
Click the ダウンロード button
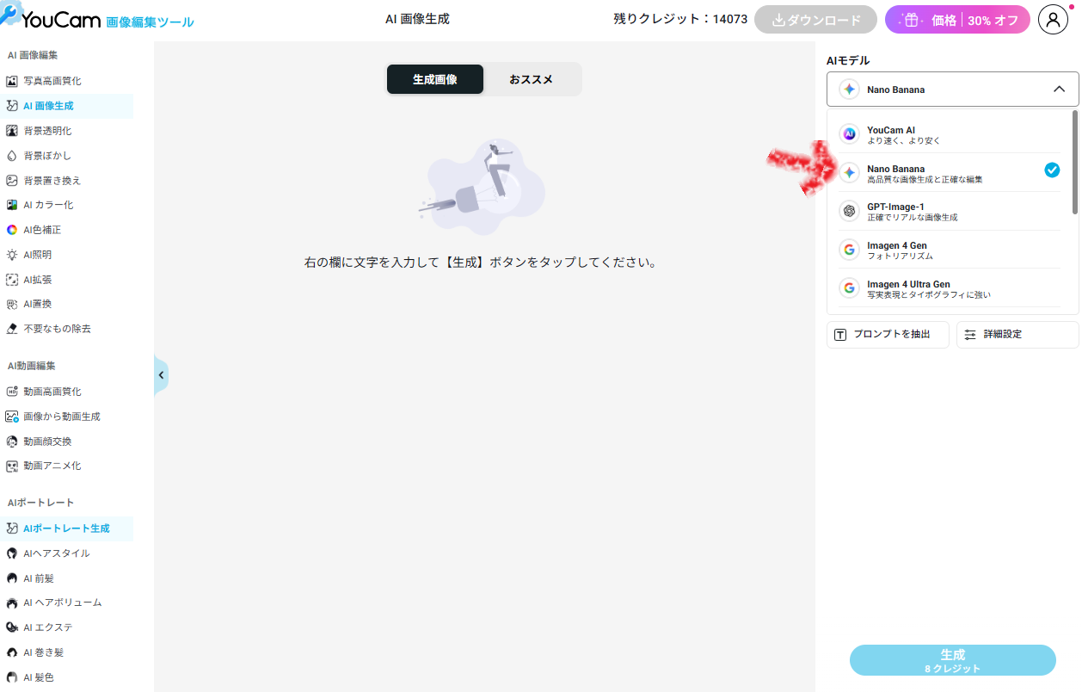pos(815,20)
